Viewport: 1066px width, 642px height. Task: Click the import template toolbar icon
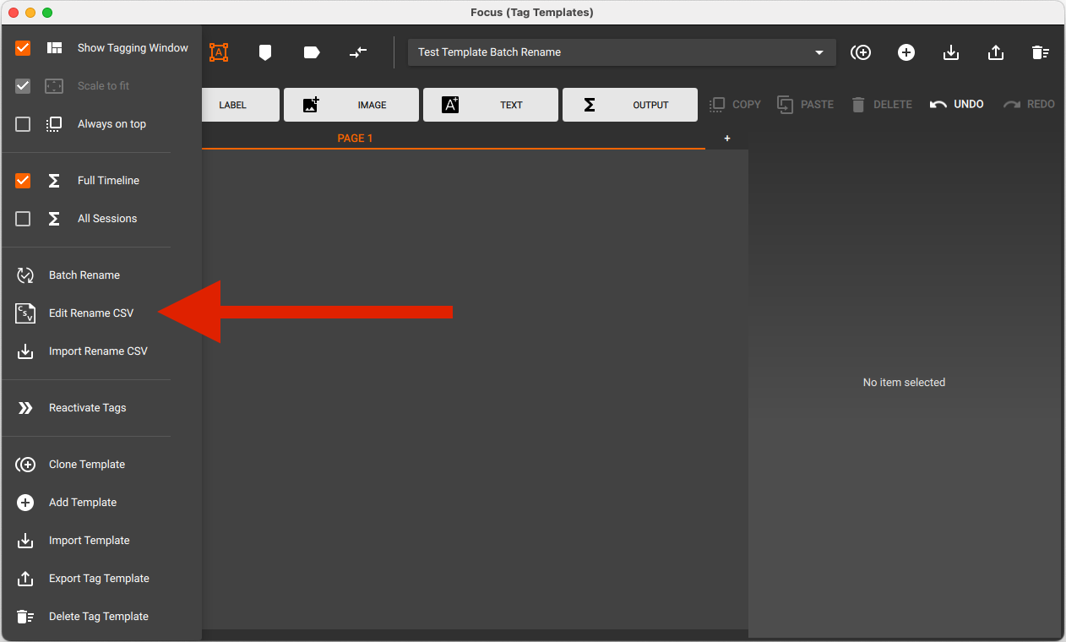point(951,52)
